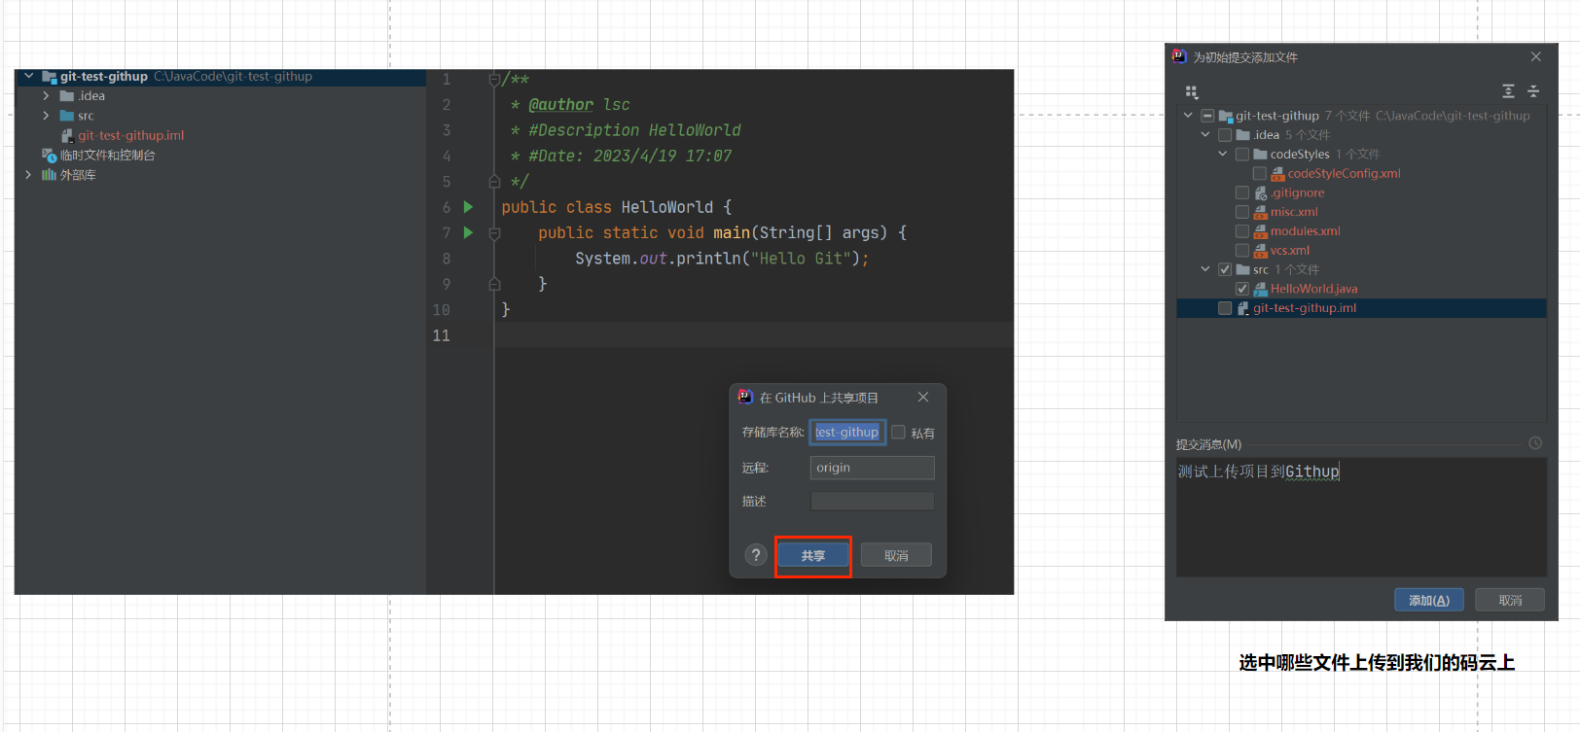This screenshot has width=1580, height=732.
Task: Click line number 11 in the gutter
Action: [x=442, y=335]
